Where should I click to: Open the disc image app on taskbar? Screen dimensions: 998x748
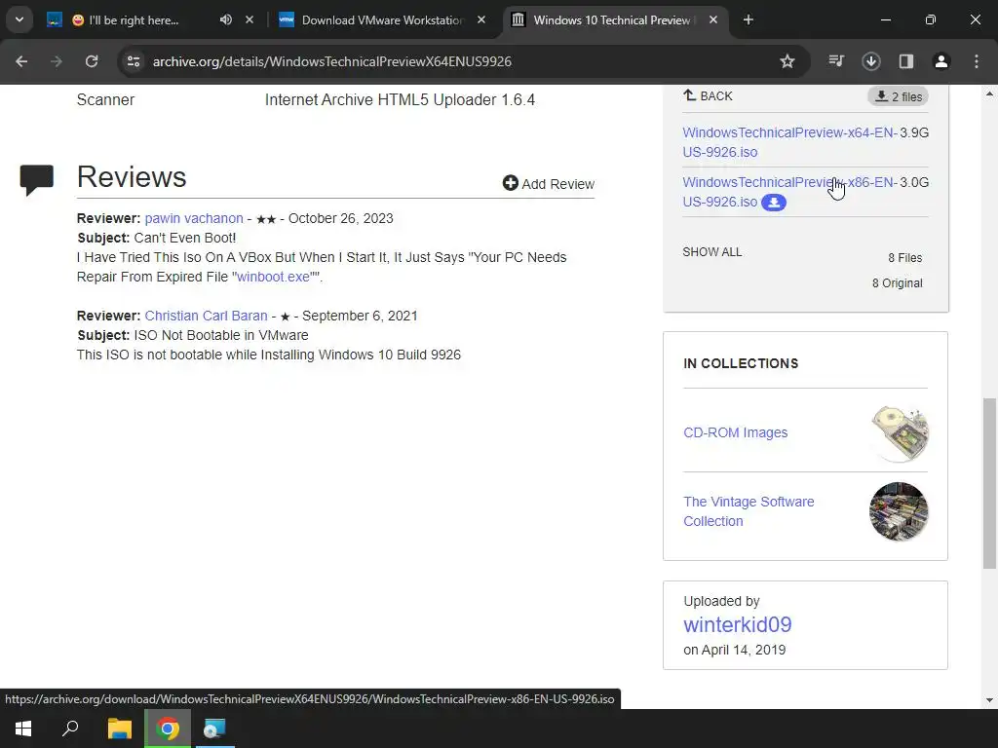click(214, 729)
